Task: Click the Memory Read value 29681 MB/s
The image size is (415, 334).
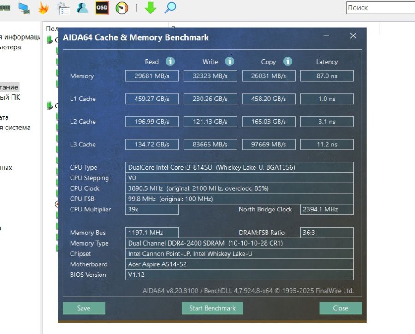Action: [152, 76]
